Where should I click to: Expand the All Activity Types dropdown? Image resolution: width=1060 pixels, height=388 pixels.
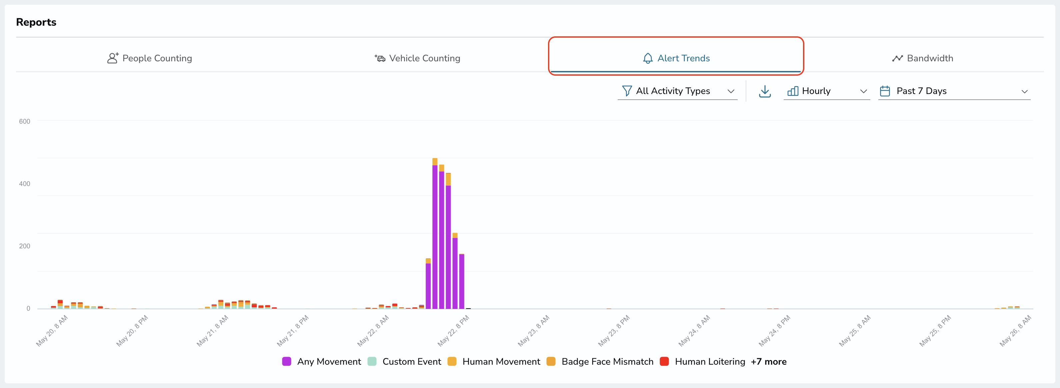point(678,91)
